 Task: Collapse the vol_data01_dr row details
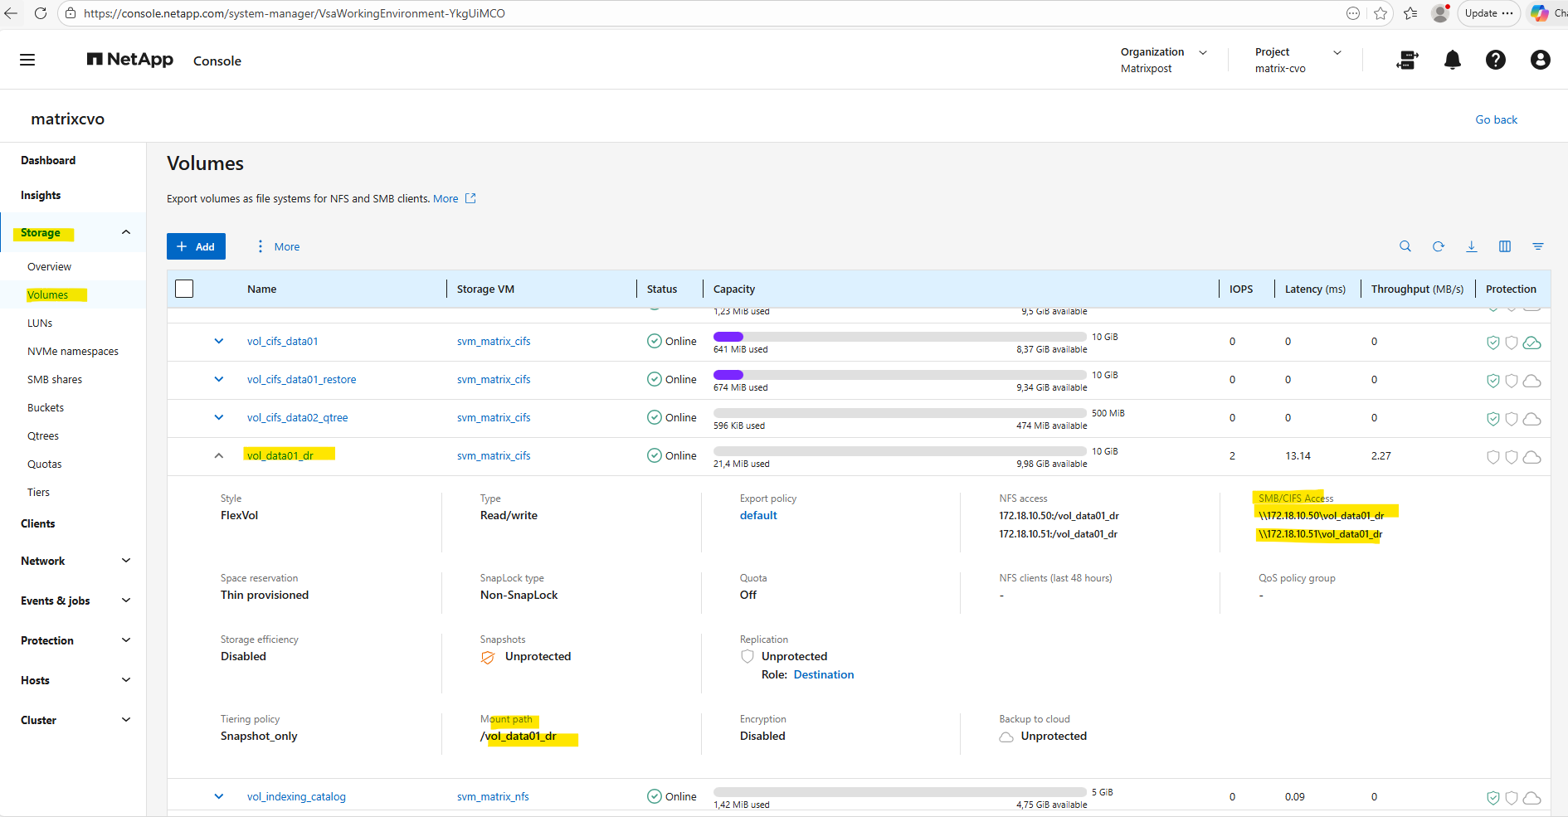tap(219, 455)
